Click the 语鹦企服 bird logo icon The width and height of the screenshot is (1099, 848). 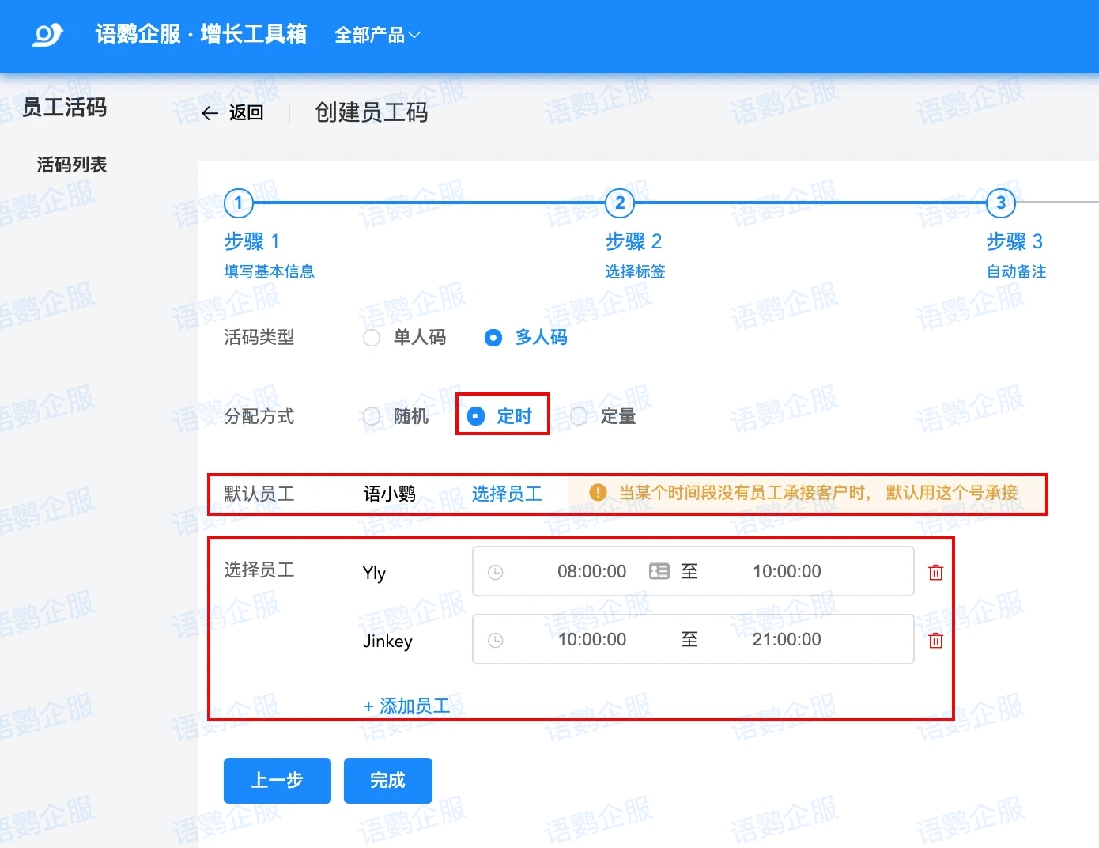click(x=47, y=35)
